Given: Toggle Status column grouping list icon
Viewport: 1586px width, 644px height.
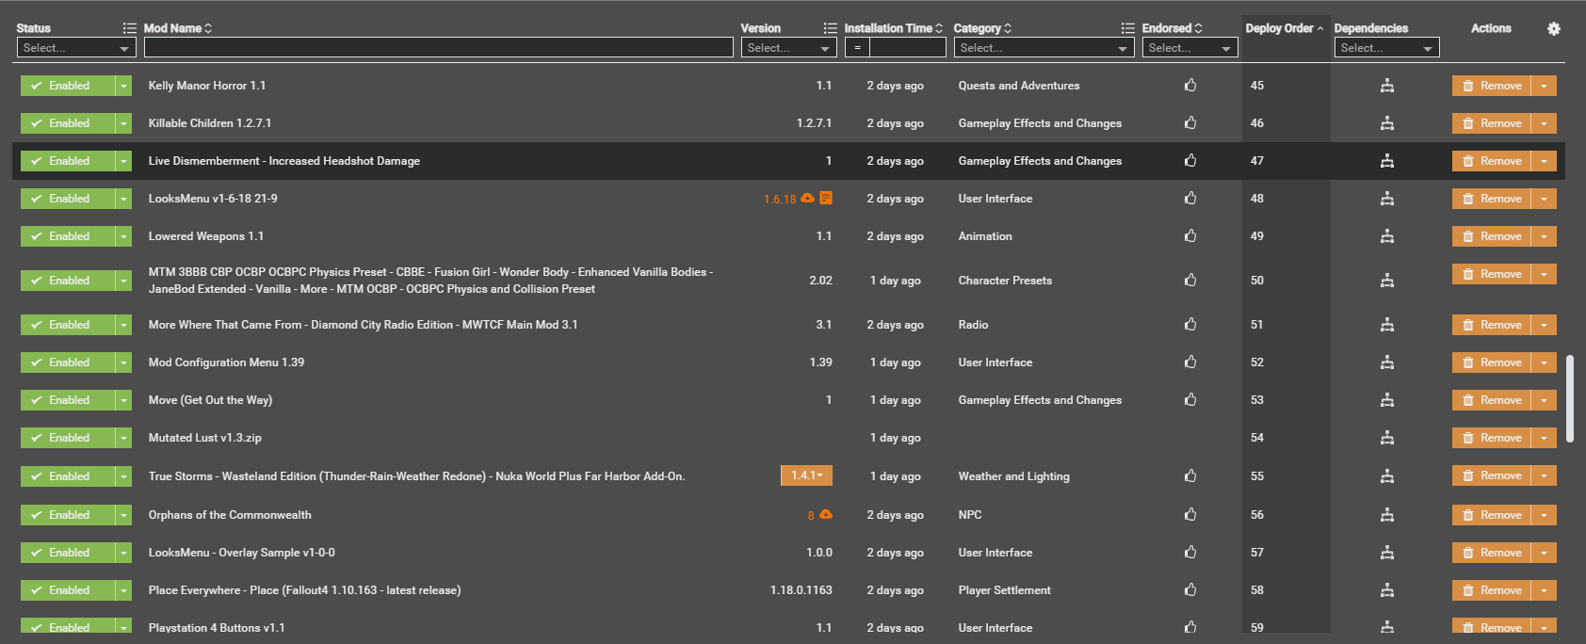Looking at the screenshot, I should coord(130,28).
